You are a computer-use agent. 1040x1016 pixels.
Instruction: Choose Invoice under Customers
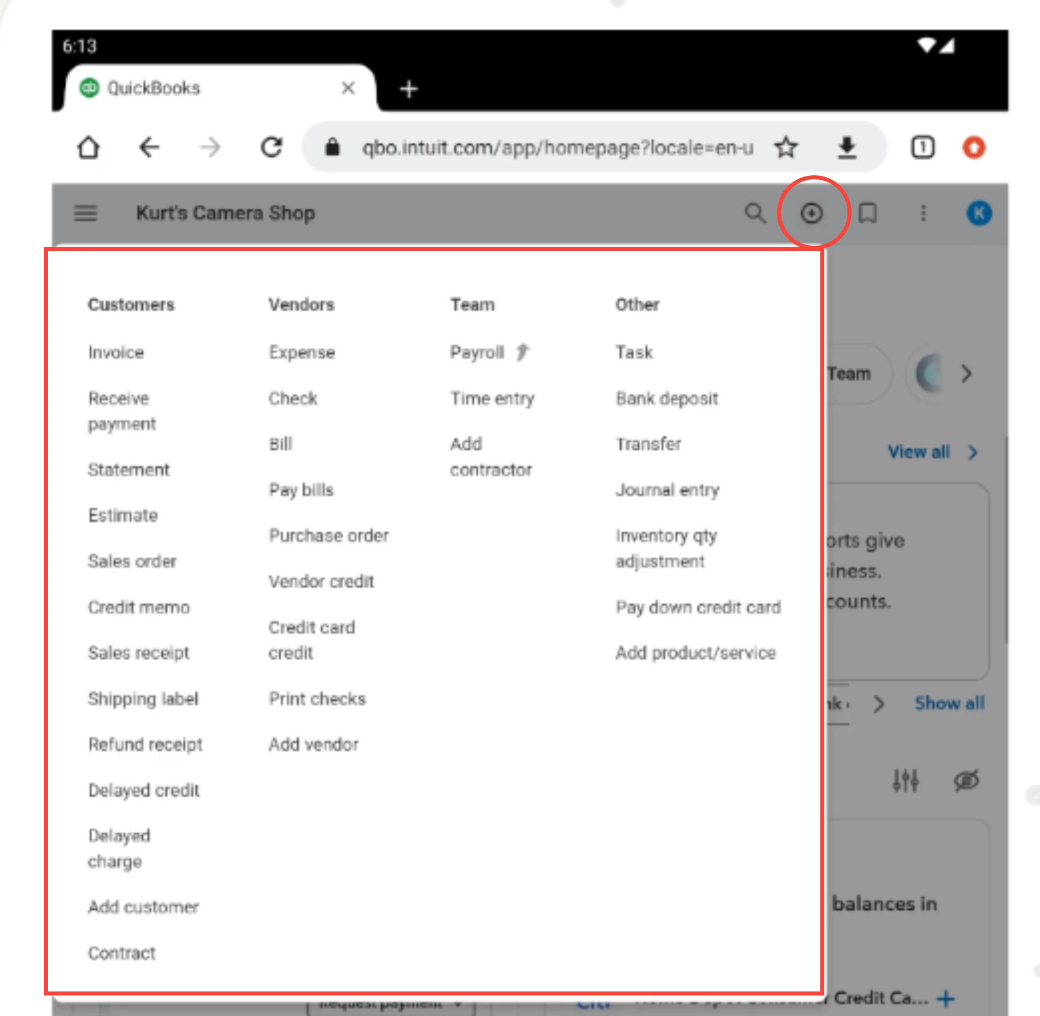[x=116, y=352]
